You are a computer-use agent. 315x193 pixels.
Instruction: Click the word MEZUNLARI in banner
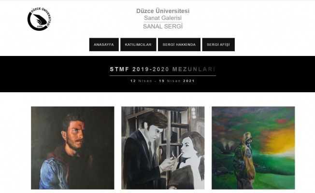(191, 69)
